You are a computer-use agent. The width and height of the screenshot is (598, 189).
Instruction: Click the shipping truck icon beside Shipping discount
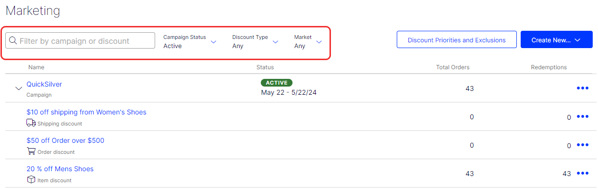coord(31,123)
